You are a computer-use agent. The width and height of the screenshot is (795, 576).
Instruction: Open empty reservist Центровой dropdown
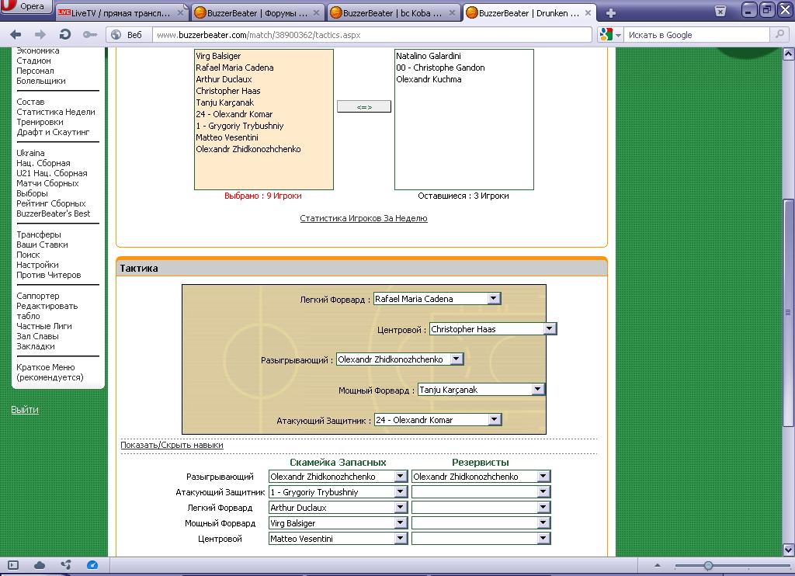(481, 539)
